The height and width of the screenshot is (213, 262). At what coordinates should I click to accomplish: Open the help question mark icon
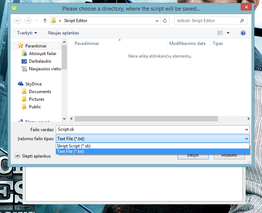(x=243, y=33)
